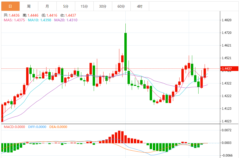240x158 pixels.
Task: Click the DEA:0.0000 indicator label
Action: coord(58,127)
